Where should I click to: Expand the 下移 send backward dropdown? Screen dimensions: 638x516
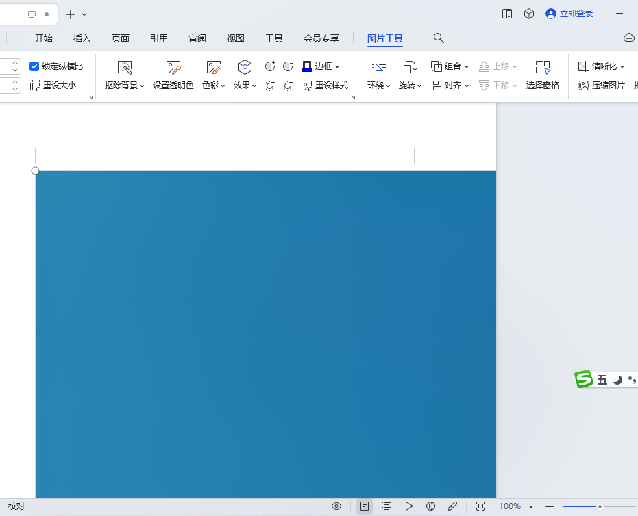pyautogui.click(x=515, y=86)
